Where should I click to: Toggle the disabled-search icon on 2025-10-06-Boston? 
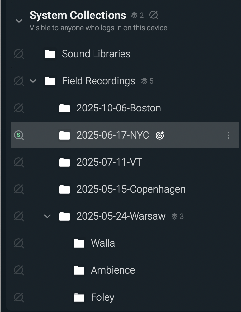(19, 108)
